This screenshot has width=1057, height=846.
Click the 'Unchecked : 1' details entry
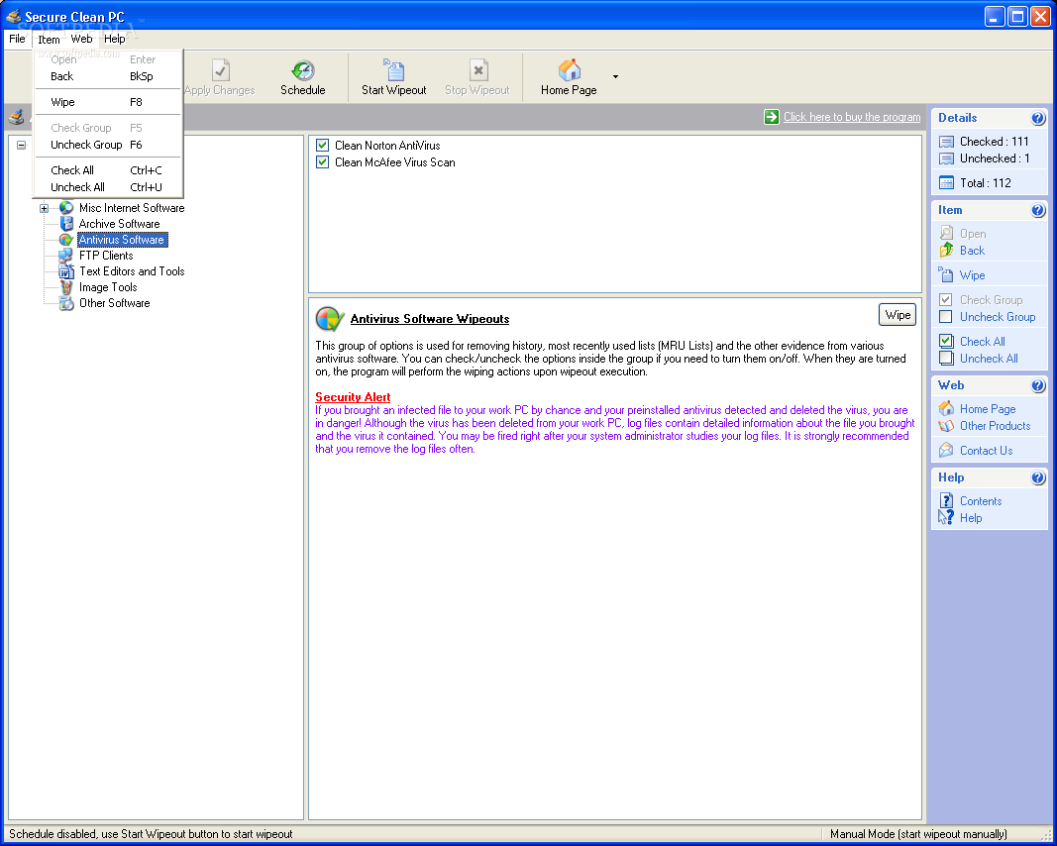tap(995, 159)
